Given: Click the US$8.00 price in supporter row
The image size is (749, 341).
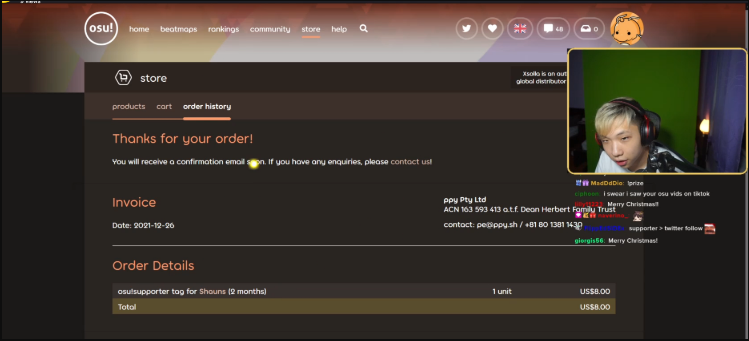Looking at the screenshot, I should click(x=595, y=292).
